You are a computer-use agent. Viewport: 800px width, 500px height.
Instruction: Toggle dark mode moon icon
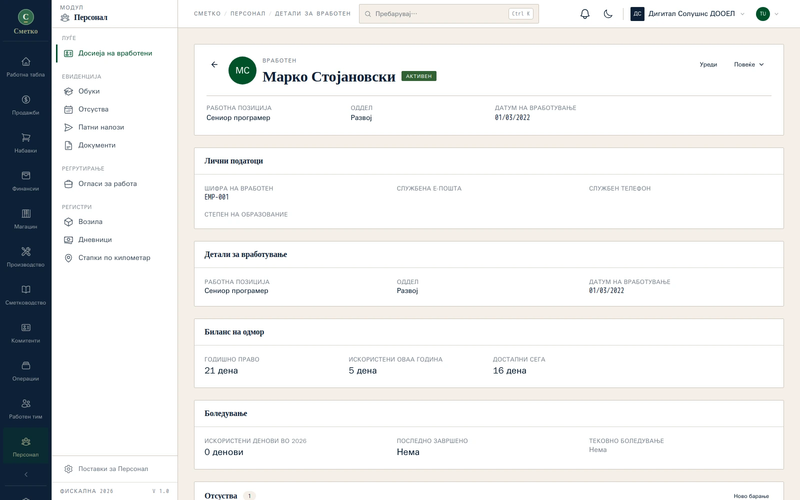tap(608, 14)
